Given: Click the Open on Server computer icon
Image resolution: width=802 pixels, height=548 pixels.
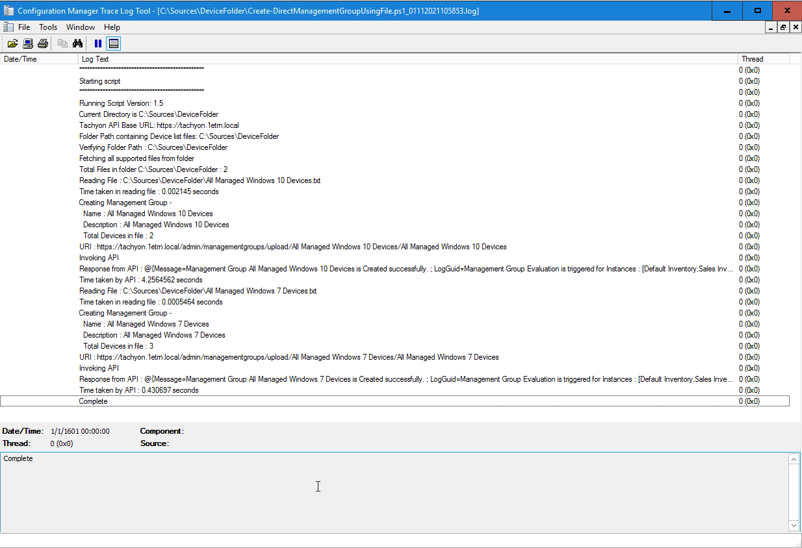Looking at the screenshot, I should (x=28, y=44).
